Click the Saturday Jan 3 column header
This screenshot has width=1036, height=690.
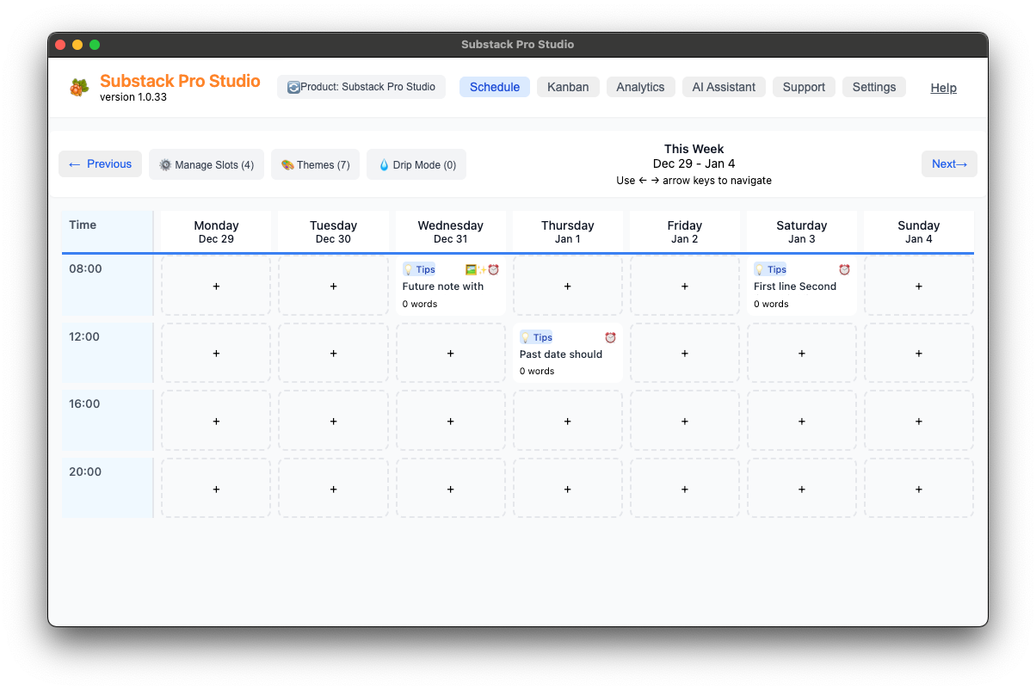[801, 231]
